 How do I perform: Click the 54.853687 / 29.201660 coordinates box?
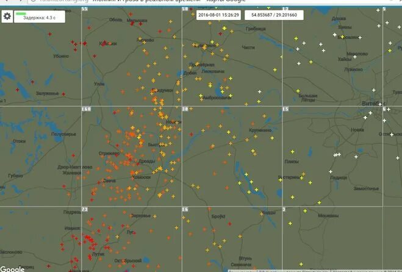click(x=274, y=15)
